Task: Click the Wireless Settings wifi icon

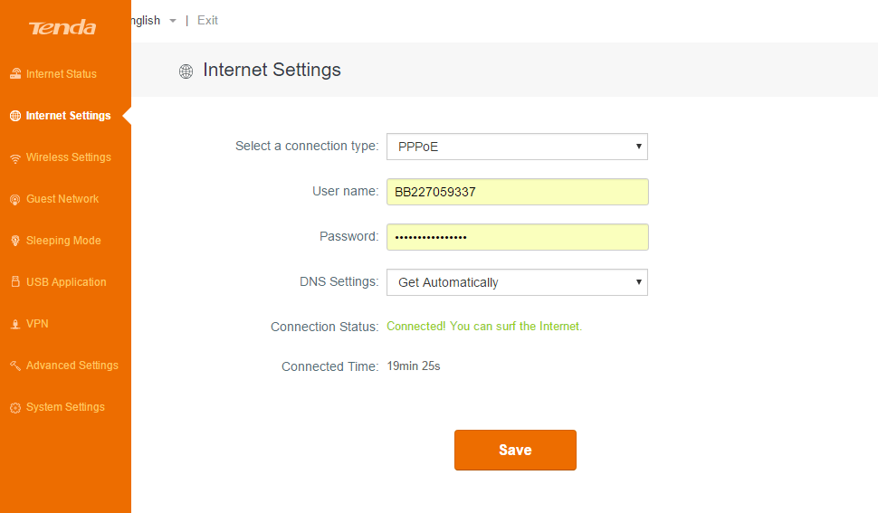Action: point(15,157)
